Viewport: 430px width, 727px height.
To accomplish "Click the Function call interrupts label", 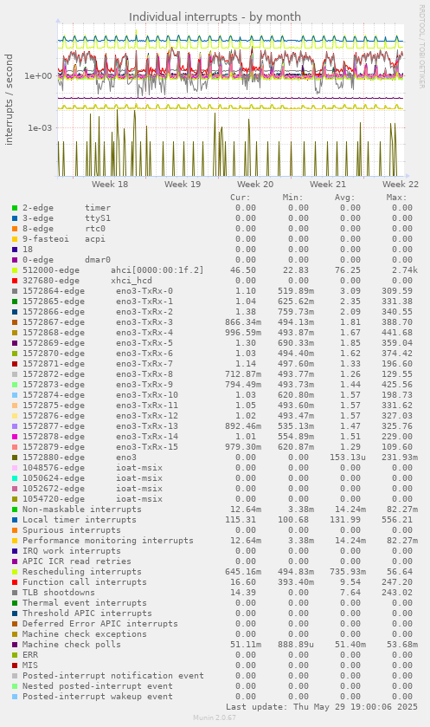I will point(84,582).
